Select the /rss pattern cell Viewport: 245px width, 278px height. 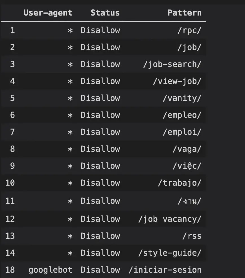coord(192,236)
